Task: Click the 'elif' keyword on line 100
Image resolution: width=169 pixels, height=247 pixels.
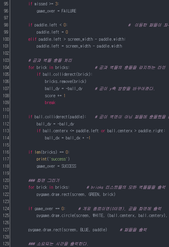Action: coord(32,39)
